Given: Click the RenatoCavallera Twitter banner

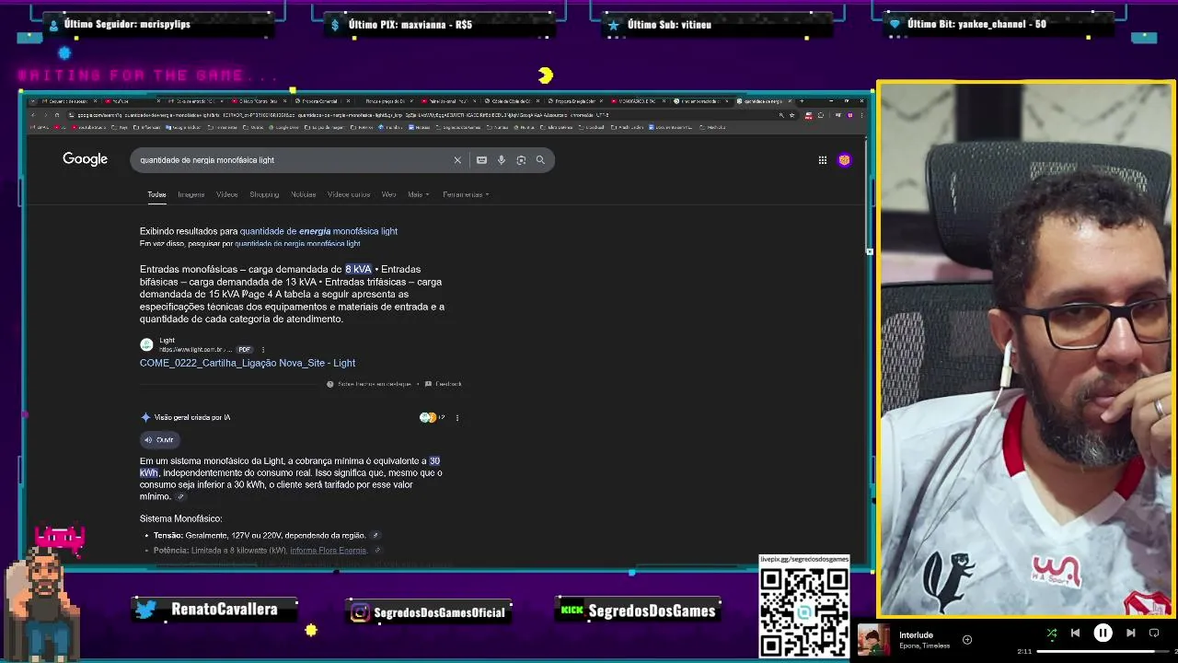Looking at the screenshot, I should 214,610.
